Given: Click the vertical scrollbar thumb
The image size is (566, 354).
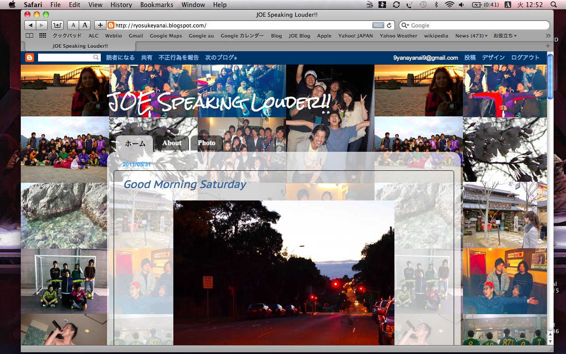Looking at the screenshot, I should pos(550,76).
